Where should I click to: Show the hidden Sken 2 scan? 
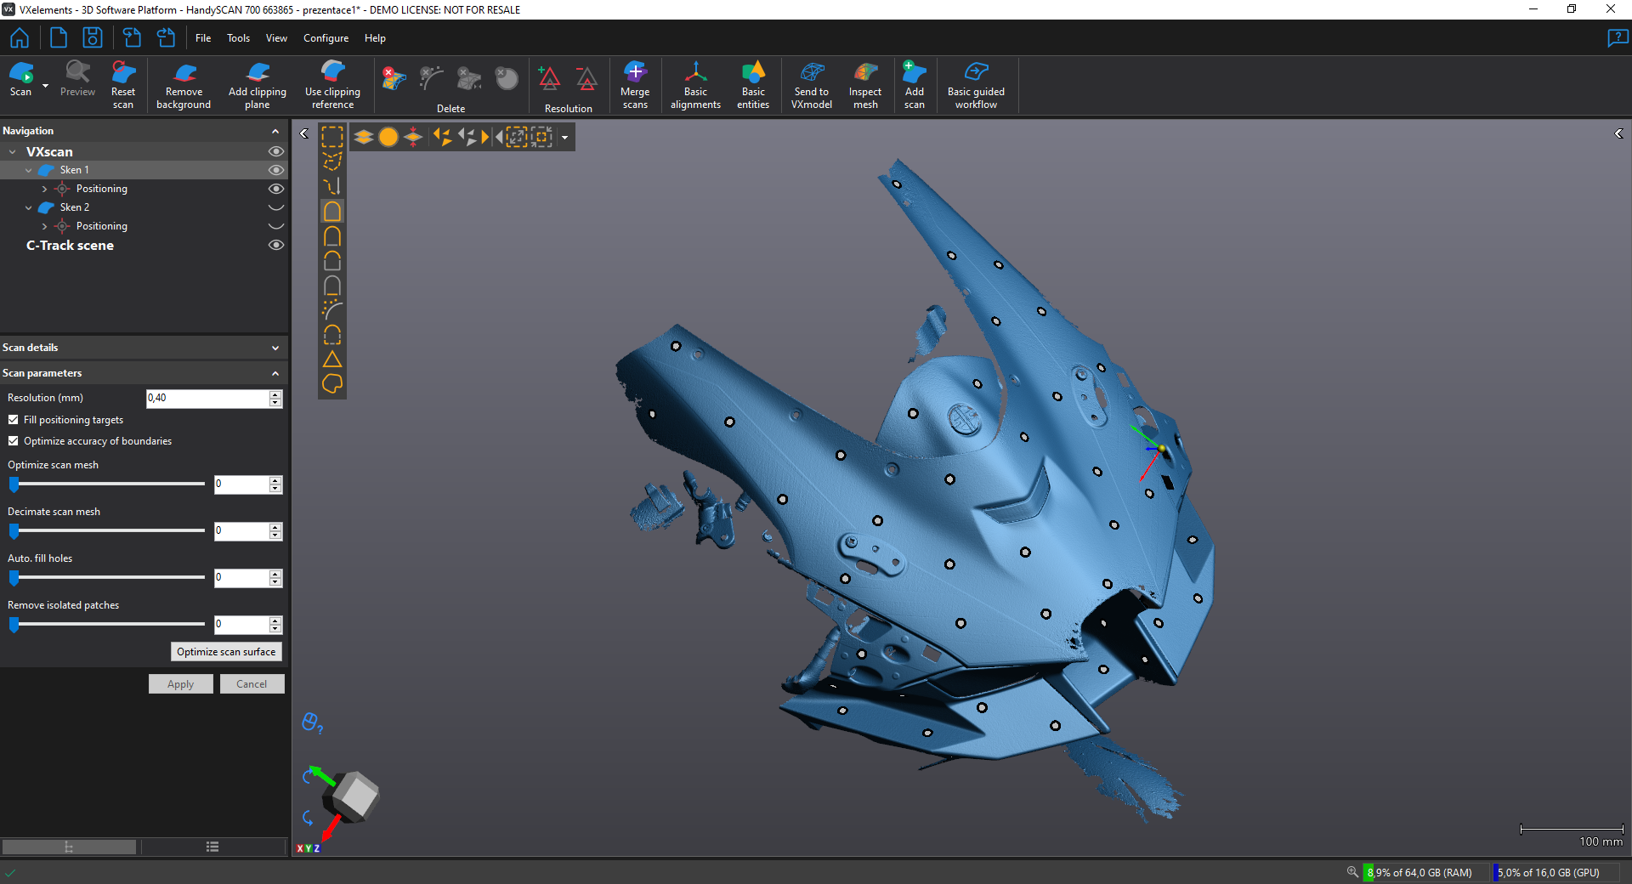[x=275, y=207]
